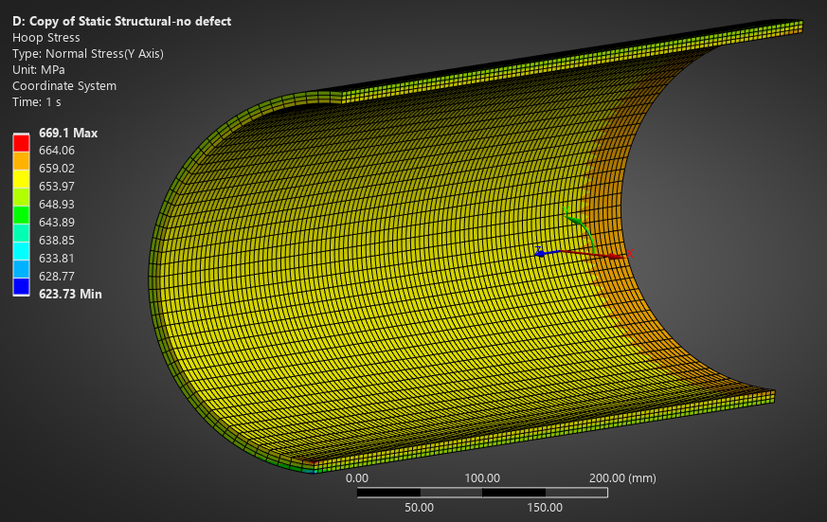Click the 0.00 ruler label

(357, 478)
